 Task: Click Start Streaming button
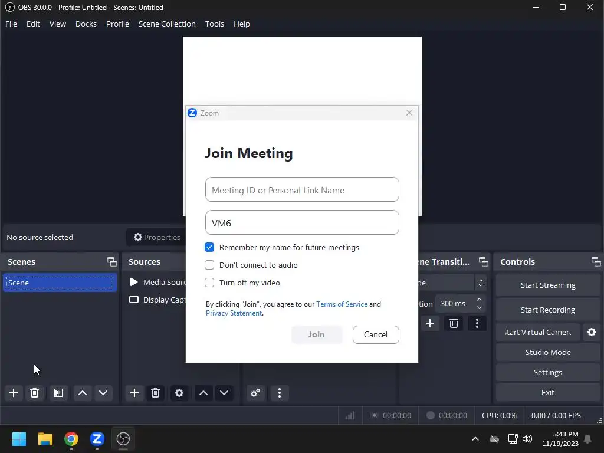click(548, 285)
